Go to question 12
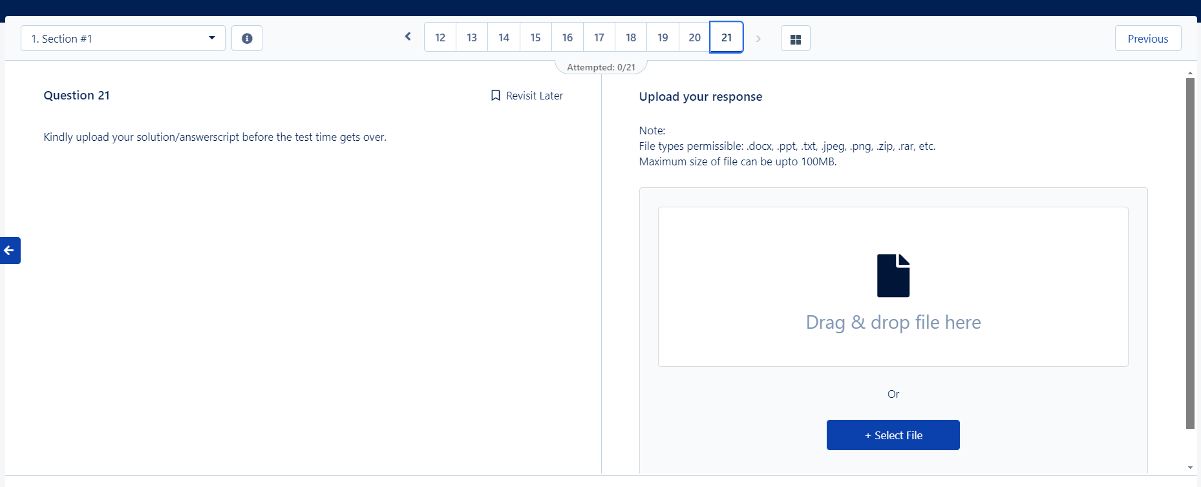 440,37
